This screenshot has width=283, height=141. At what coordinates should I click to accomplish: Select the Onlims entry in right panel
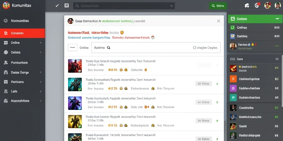[x=255, y=28]
